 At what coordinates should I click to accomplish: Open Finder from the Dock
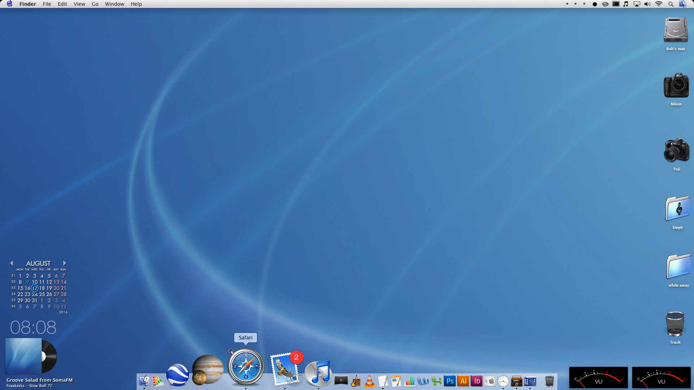pyautogui.click(x=144, y=381)
